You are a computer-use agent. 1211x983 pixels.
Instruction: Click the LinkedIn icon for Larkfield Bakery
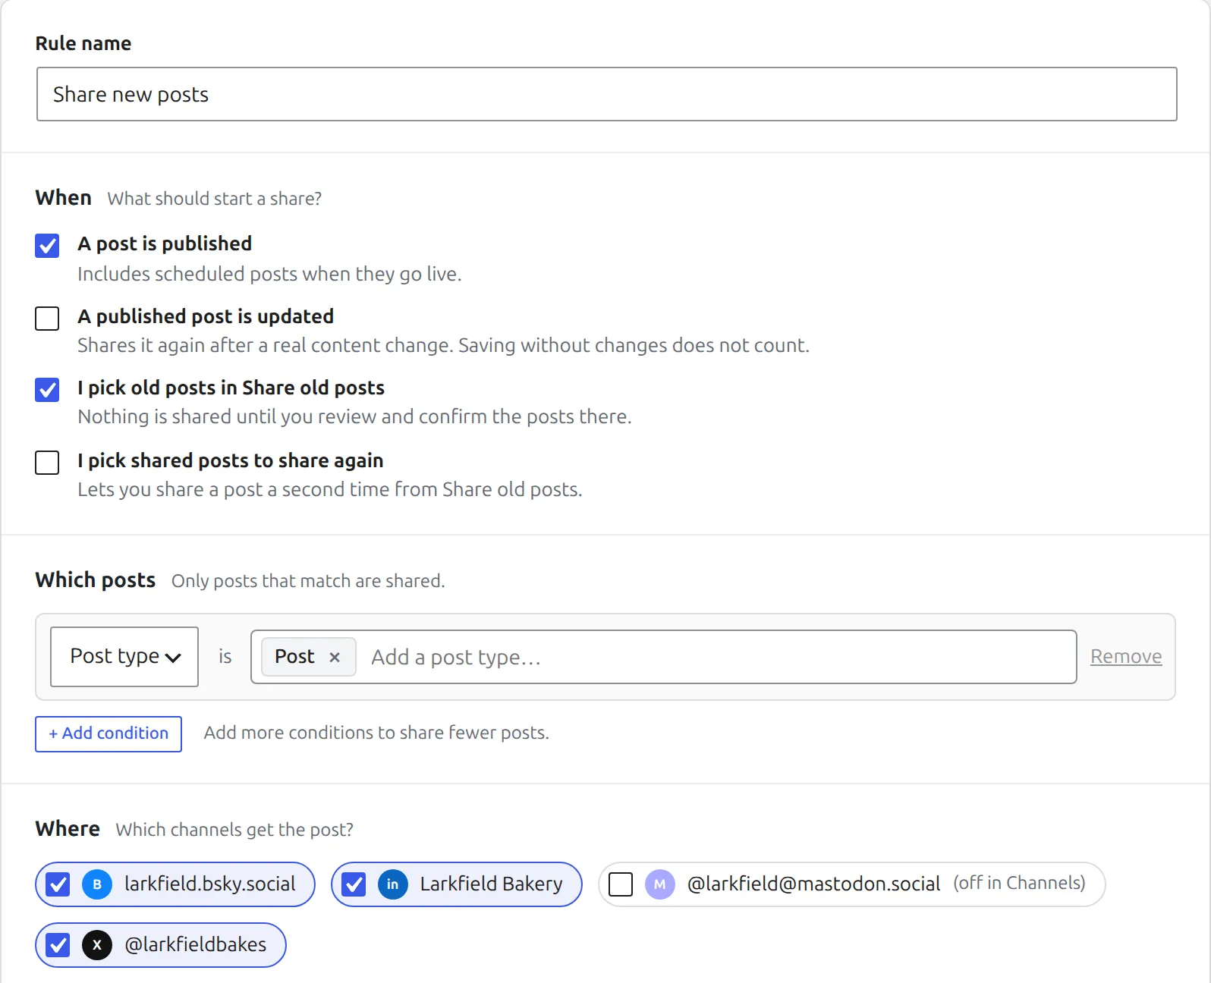coord(393,884)
